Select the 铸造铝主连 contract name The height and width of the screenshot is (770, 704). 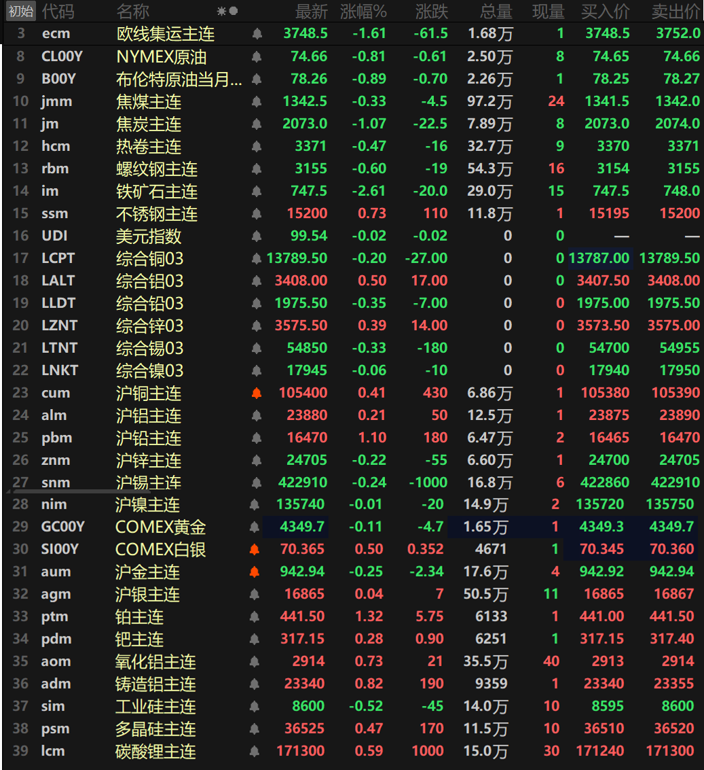(x=155, y=684)
